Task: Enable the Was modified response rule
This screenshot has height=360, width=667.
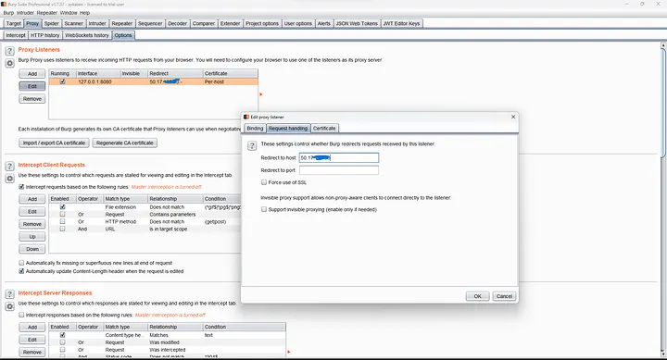Action: (63, 342)
